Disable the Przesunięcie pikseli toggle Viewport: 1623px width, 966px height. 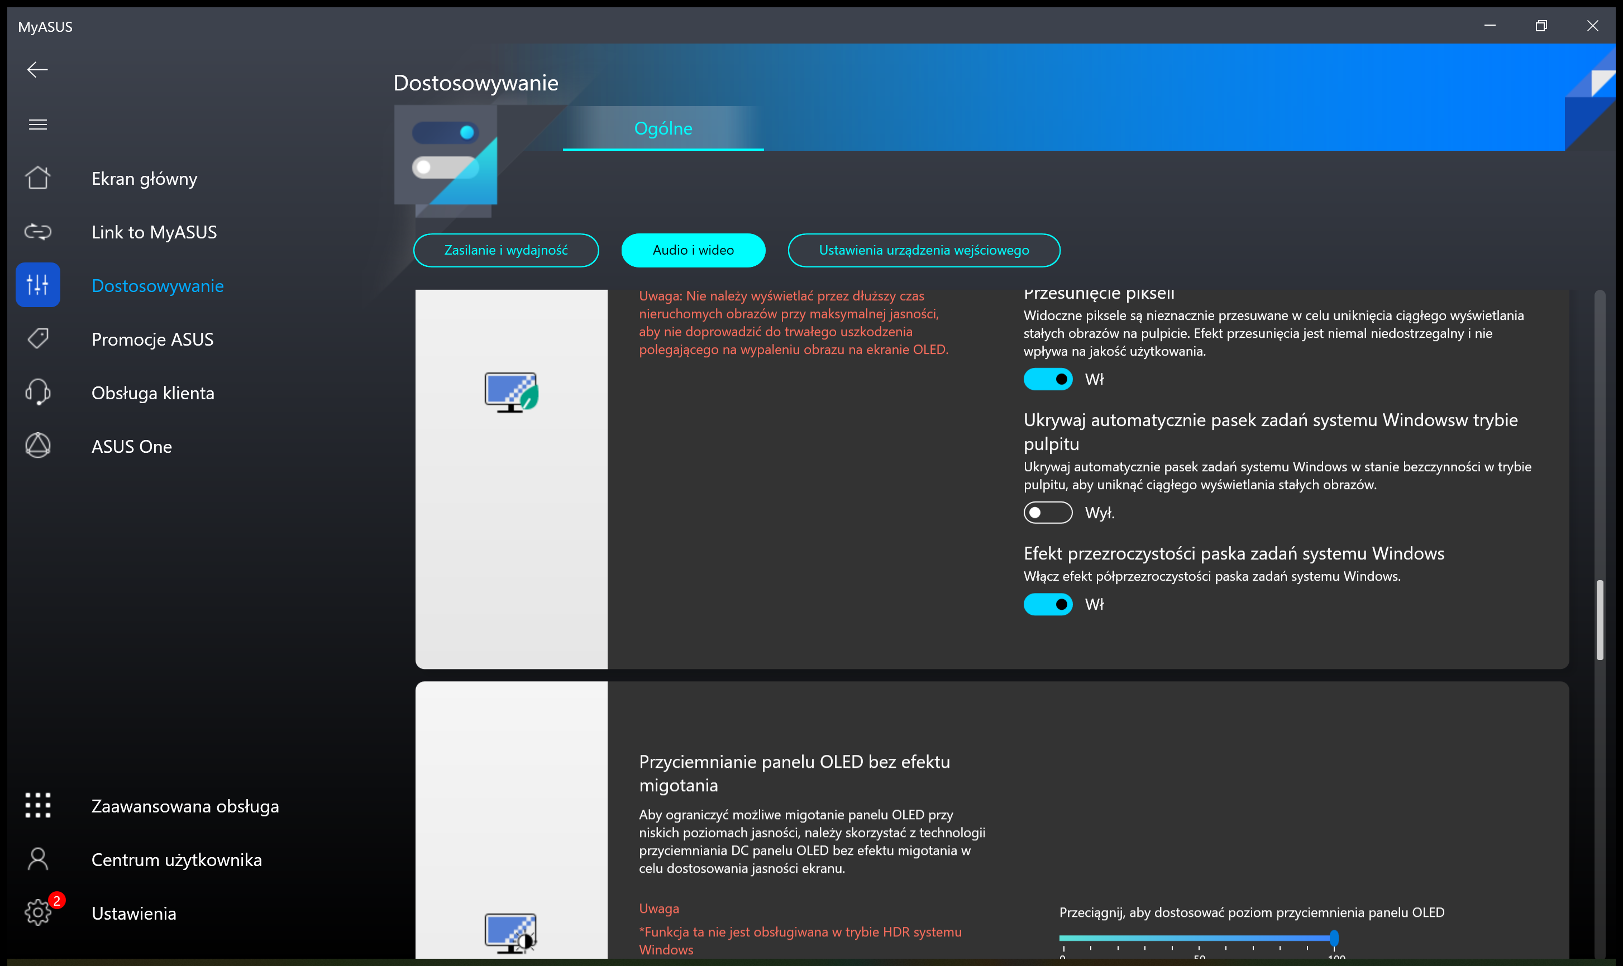(1048, 379)
